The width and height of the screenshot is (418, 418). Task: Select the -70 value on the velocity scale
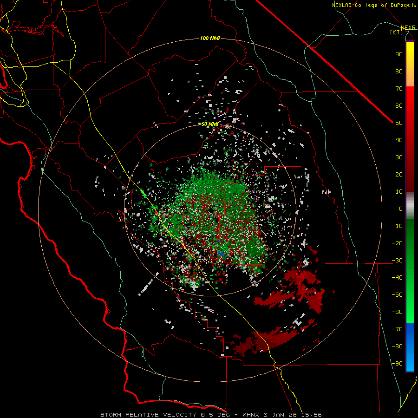click(x=397, y=329)
